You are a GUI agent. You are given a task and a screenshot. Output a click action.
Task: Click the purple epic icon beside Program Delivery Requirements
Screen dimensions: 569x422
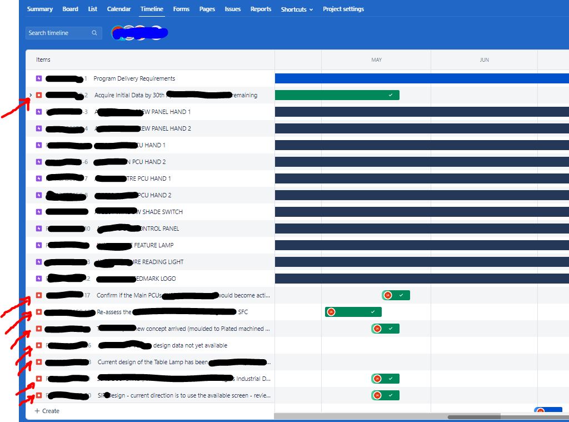pyautogui.click(x=38, y=78)
